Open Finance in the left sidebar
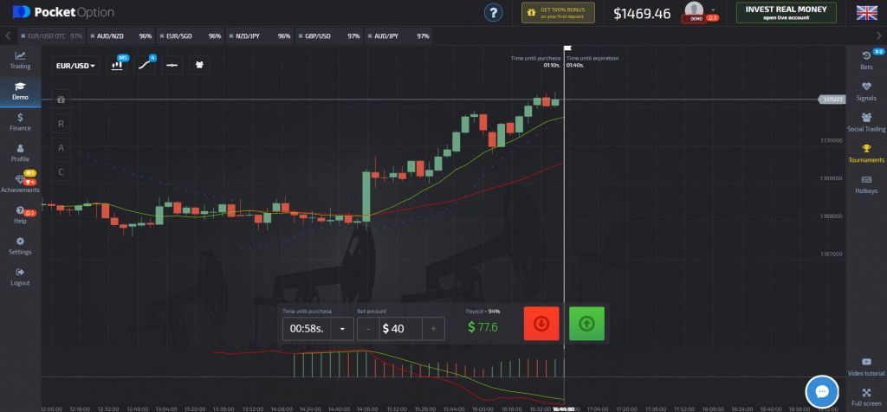 pyautogui.click(x=21, y=122)
